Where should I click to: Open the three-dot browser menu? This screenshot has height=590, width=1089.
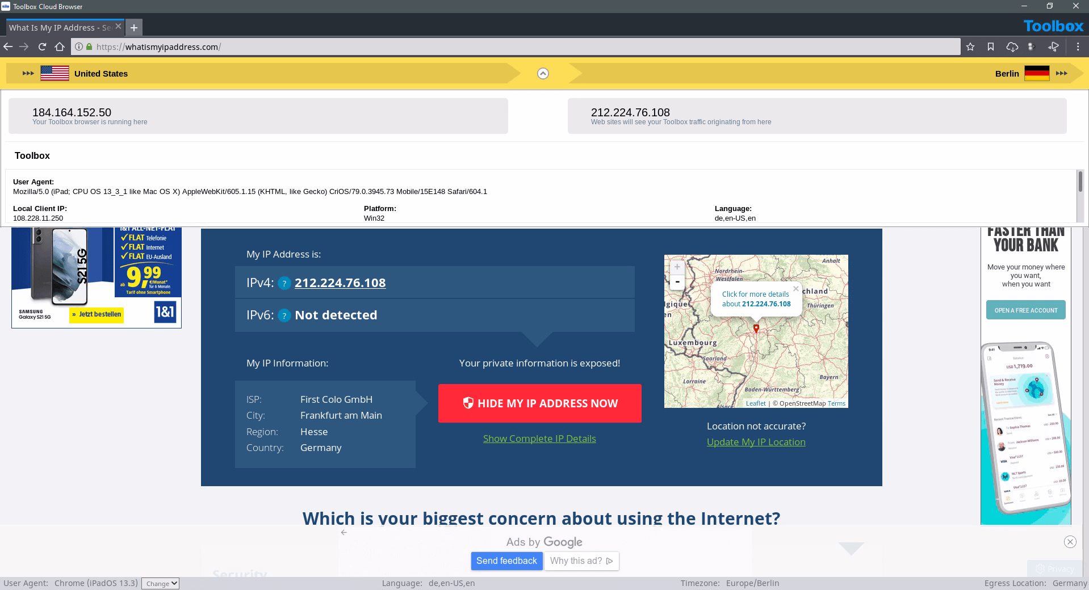1078,47
